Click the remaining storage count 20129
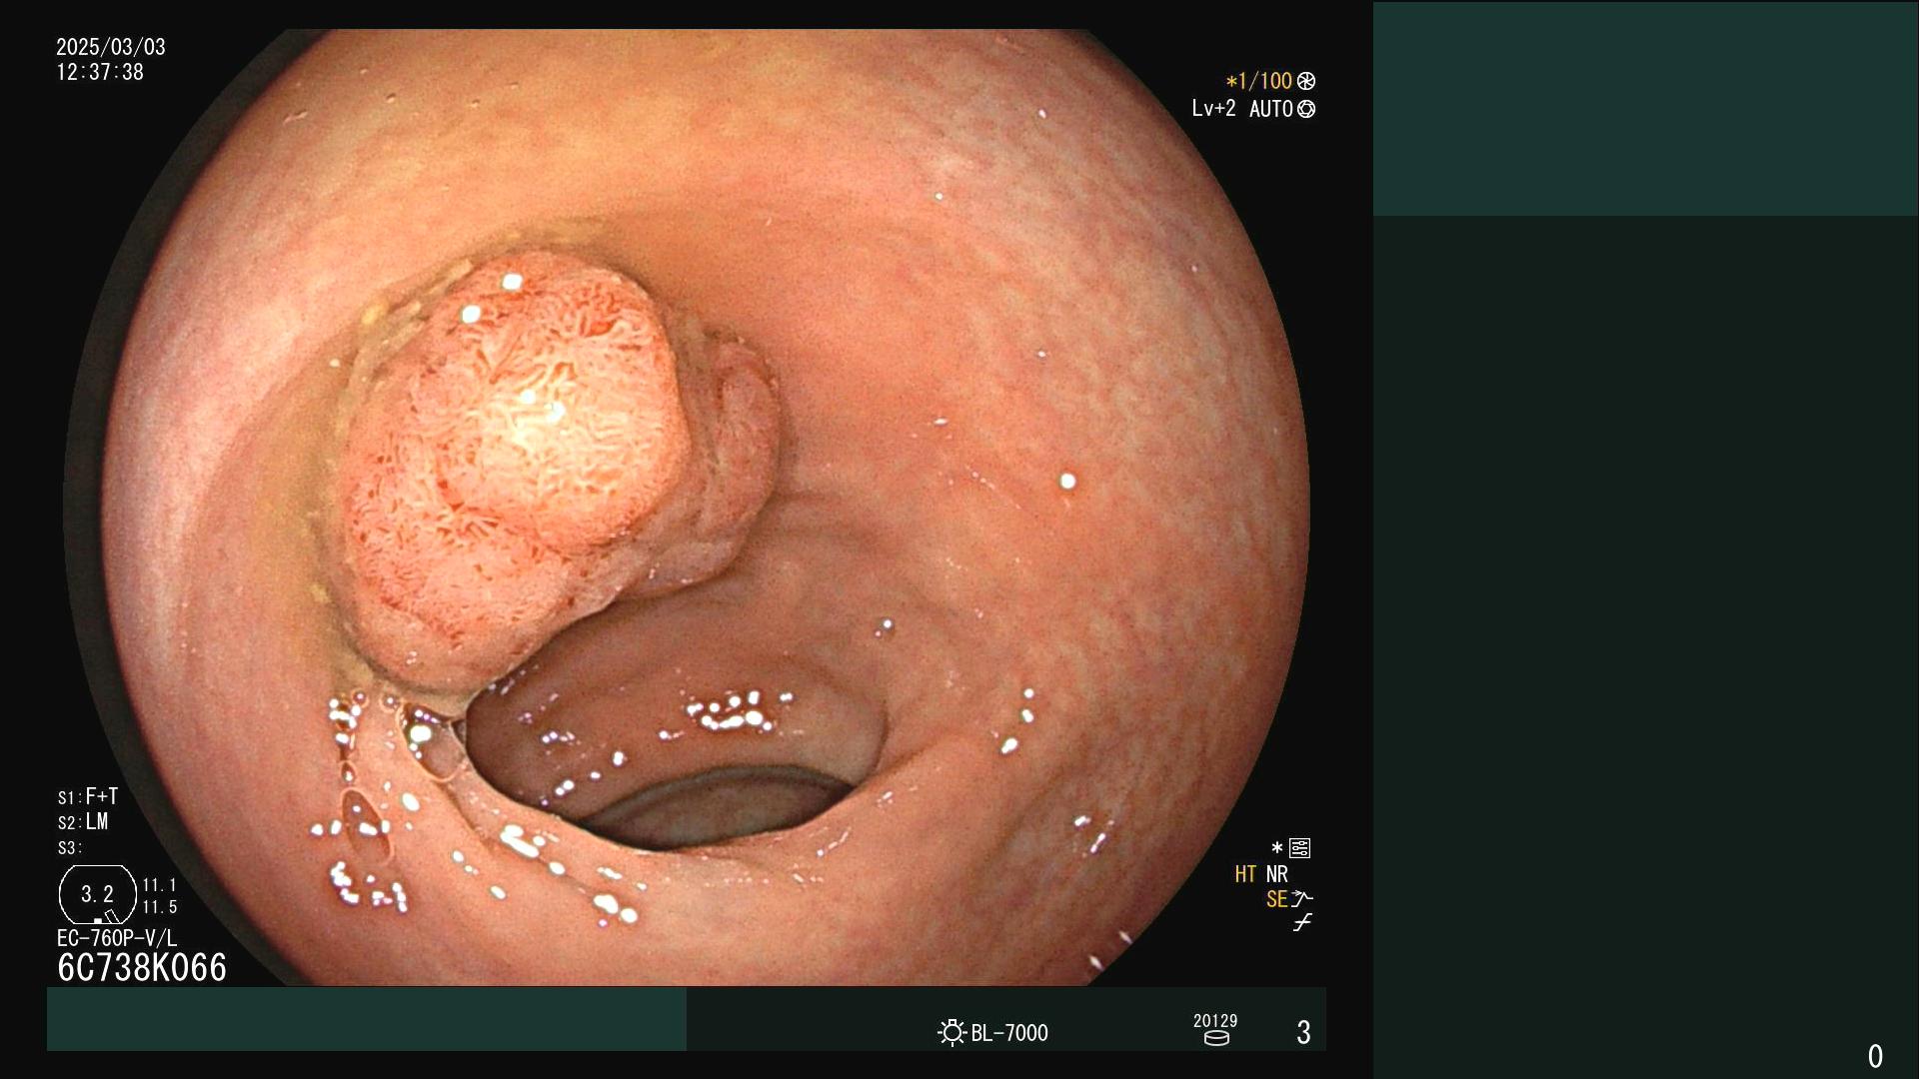Image resolution: width=1919 pixels, height=1079 pixels. point(1215,1020)
